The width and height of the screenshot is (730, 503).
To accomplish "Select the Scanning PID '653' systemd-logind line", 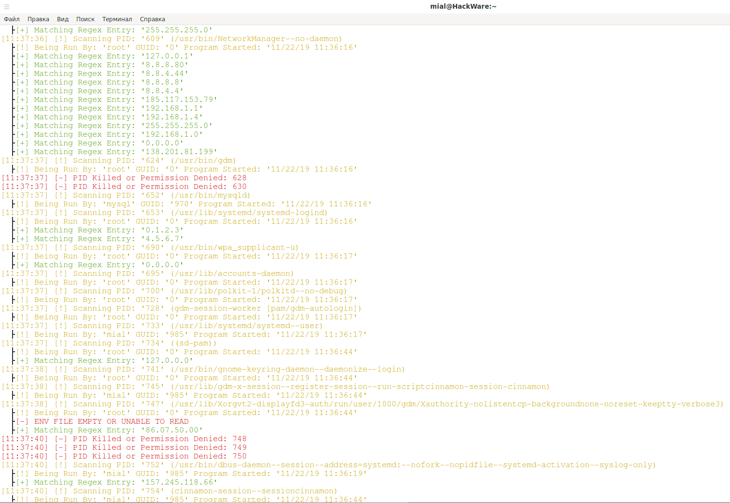I will click(x=165, y=213).
